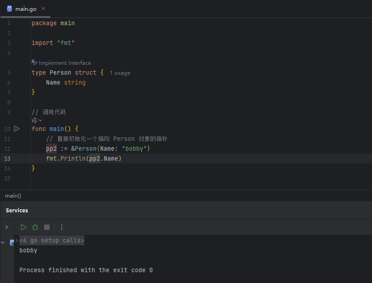
Task: Click the main() breadcrumb
Action: pos(13,196)
